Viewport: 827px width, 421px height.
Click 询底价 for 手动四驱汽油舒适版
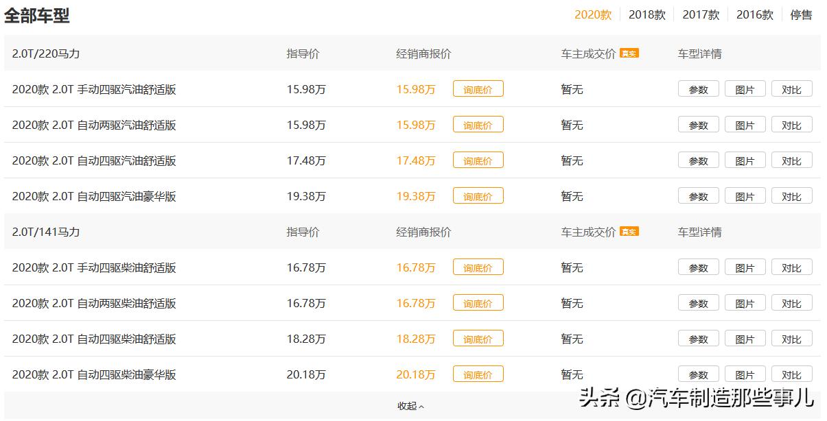point(478,88)
